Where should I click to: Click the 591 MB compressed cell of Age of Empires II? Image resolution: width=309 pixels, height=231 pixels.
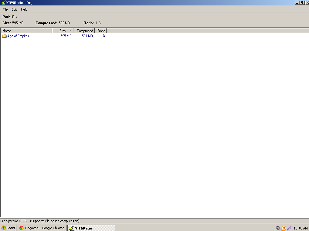(x=87, y=36)
